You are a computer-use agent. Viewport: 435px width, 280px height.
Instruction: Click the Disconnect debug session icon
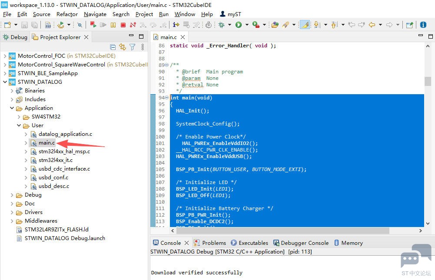(x=133, y=25)
